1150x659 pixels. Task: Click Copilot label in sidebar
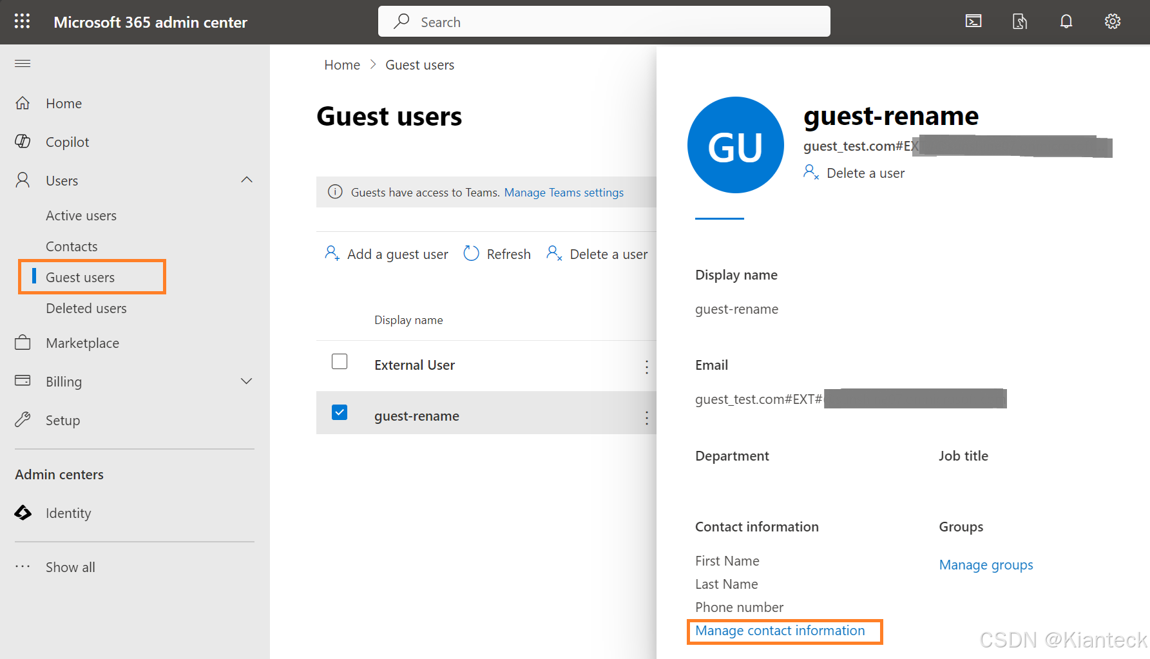(68, 142)
